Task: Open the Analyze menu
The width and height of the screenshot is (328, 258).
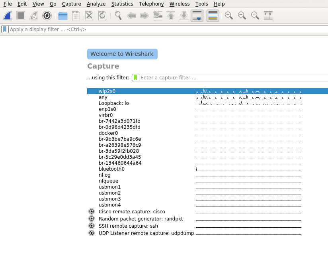Action: pos(96,4)
